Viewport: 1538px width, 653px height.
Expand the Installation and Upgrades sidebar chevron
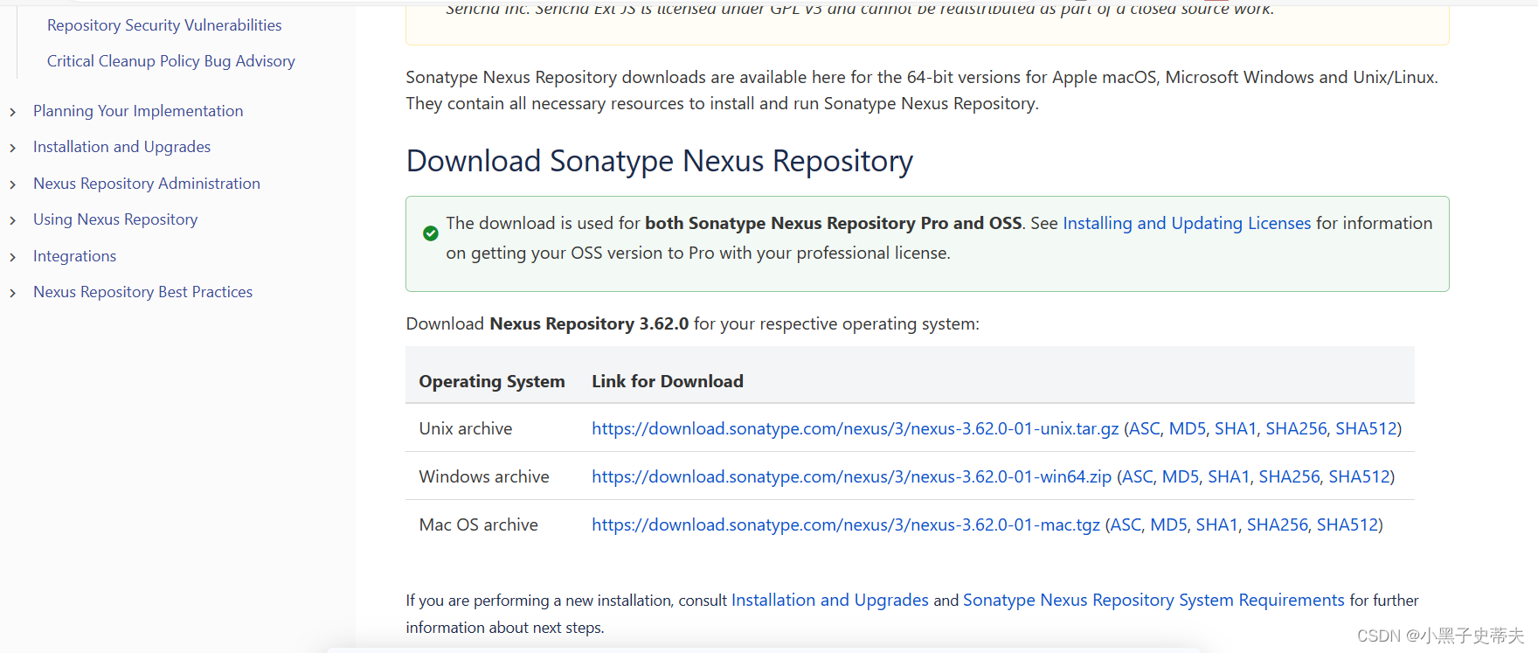coord(12,148)
